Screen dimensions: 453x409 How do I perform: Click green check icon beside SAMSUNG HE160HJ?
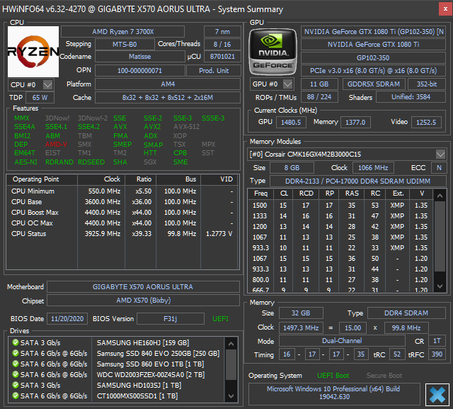coord(16,342)
